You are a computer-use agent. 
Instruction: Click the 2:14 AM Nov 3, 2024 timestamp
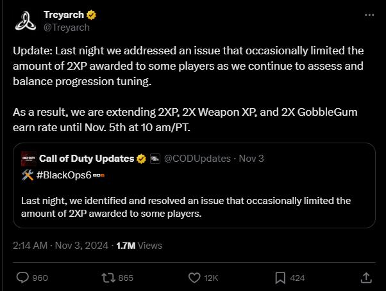(x=60, y=245)
